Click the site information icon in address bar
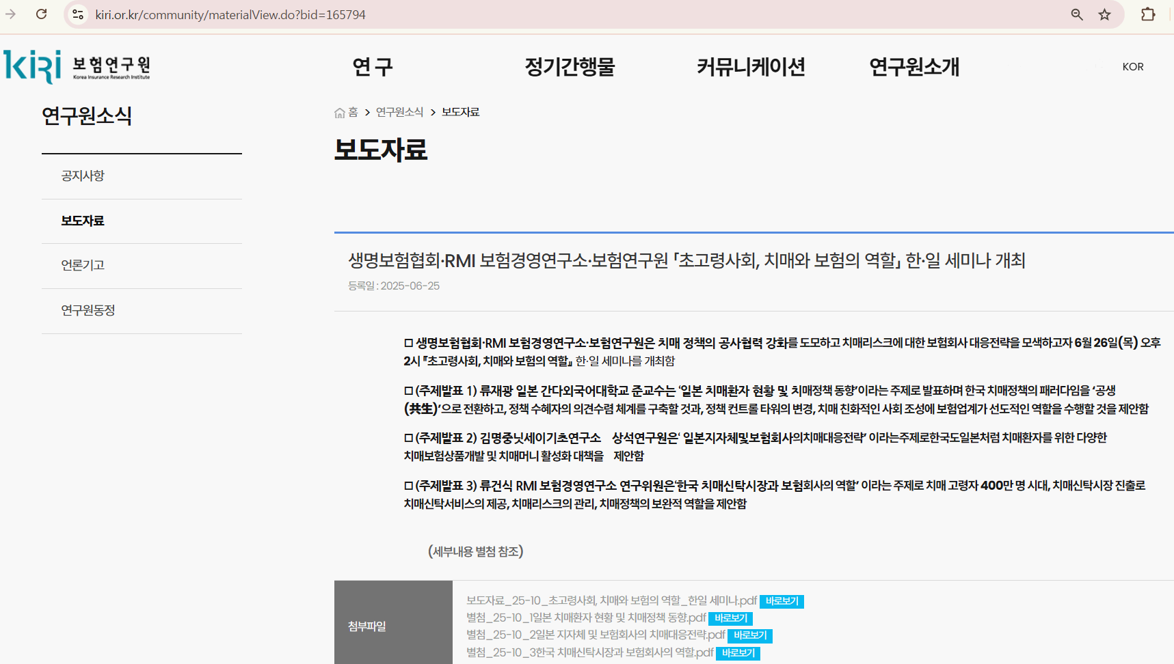Image resolution: width=1174 pixels, height=664 pixels. pyautogui.click(x=78, y=14)
